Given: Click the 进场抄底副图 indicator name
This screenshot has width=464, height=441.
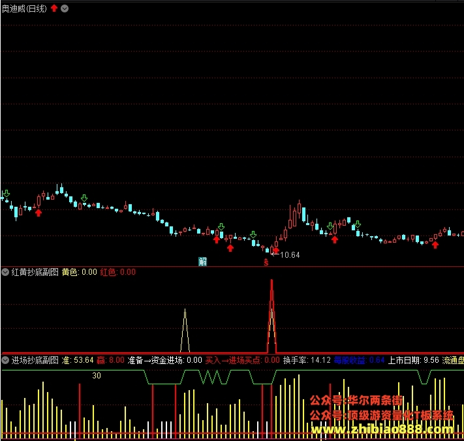Looking at the screenshot, I should pyautogui.click(x=35, y=360).
